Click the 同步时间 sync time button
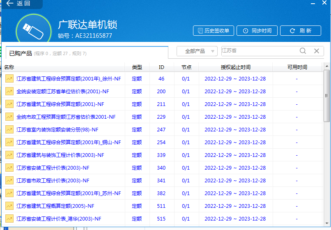 coord(257,31)
